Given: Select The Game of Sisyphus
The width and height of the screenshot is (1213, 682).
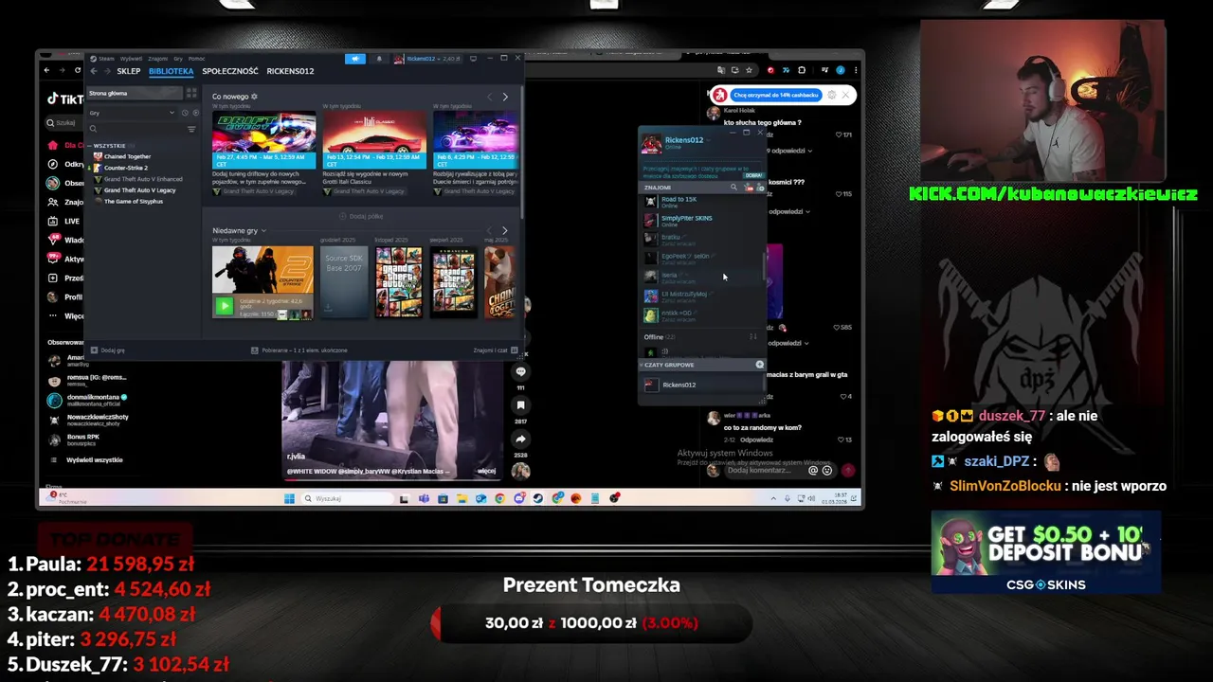Looking at the screenshot, I should click(133, 202).
